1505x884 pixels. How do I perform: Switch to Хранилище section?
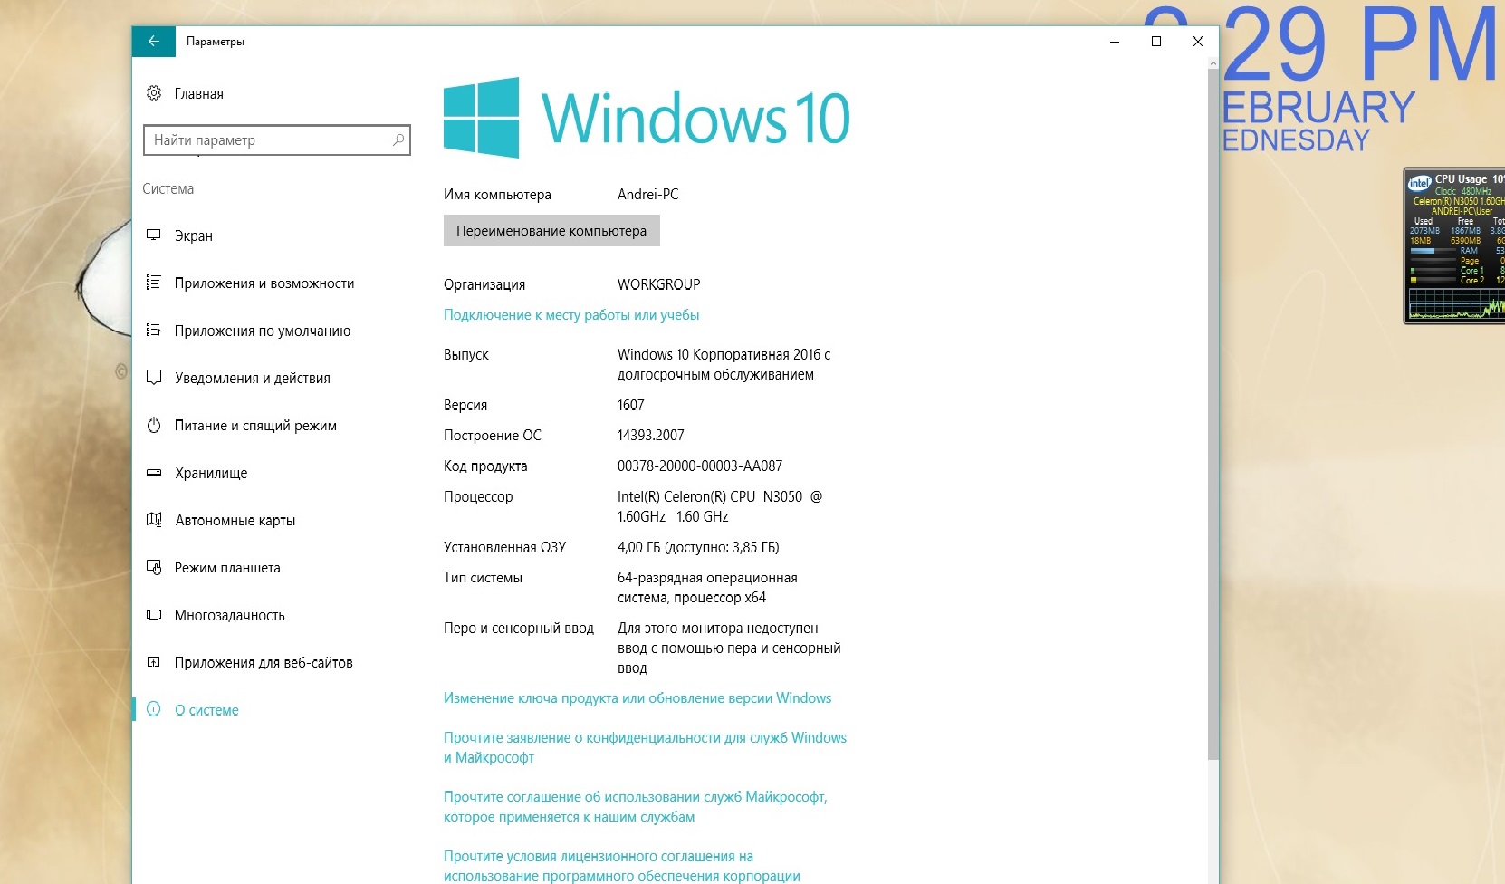[x=211, y=473]
